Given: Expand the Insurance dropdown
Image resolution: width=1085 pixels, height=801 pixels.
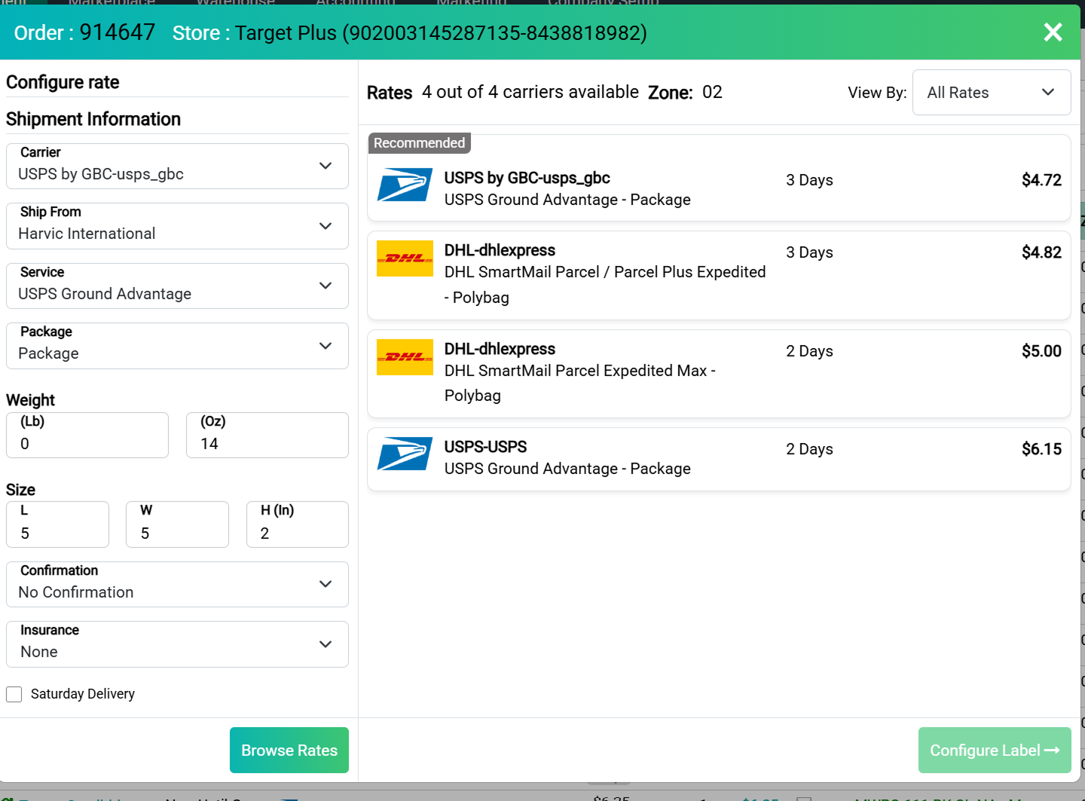Looking at the screenshot, I should point(177,644).
